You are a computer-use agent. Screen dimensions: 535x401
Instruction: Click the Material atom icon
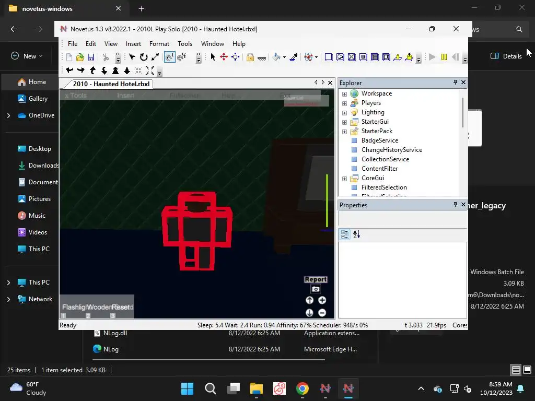pyautogui.click(x=308, y=57)
